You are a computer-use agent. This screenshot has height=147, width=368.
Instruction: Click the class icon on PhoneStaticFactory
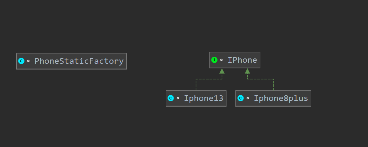[21, 61]
